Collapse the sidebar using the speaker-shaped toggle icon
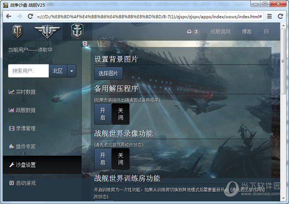The height and width of the screenshot is (204, 289). pyautogui.click(x=85, y=43)
